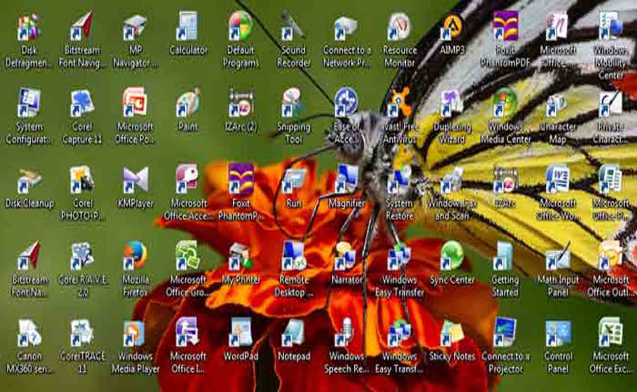
Task: Open Windows Speech Recognition shortcut
Action: pos(346,332)
